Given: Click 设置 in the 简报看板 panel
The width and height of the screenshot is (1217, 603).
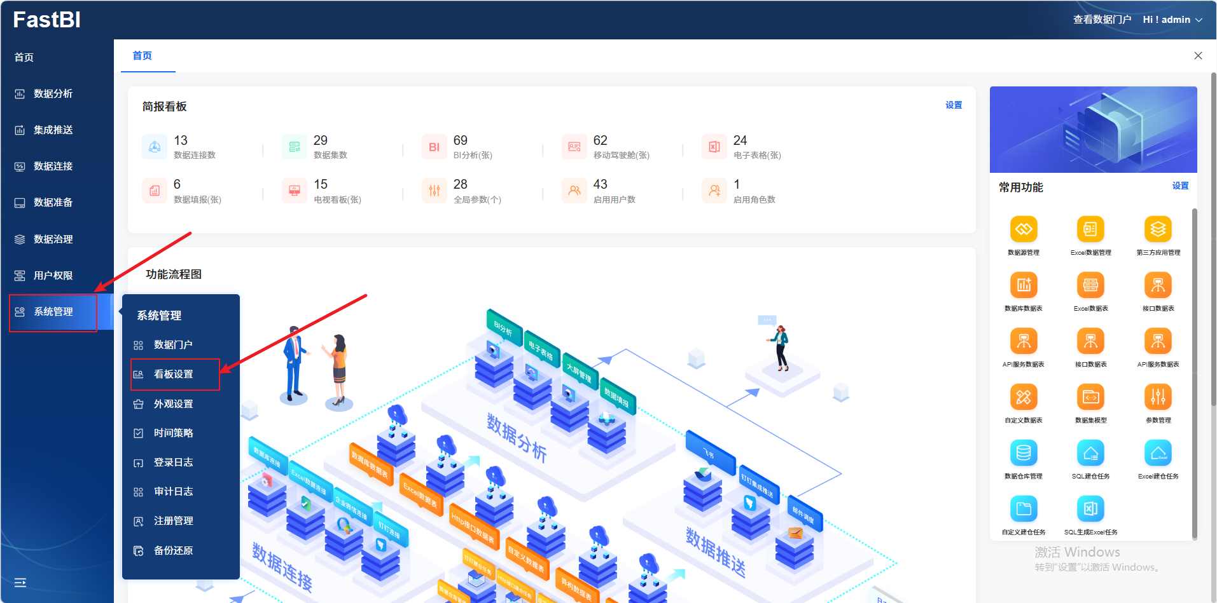Looking at the screenshot, I should [953, 105].
